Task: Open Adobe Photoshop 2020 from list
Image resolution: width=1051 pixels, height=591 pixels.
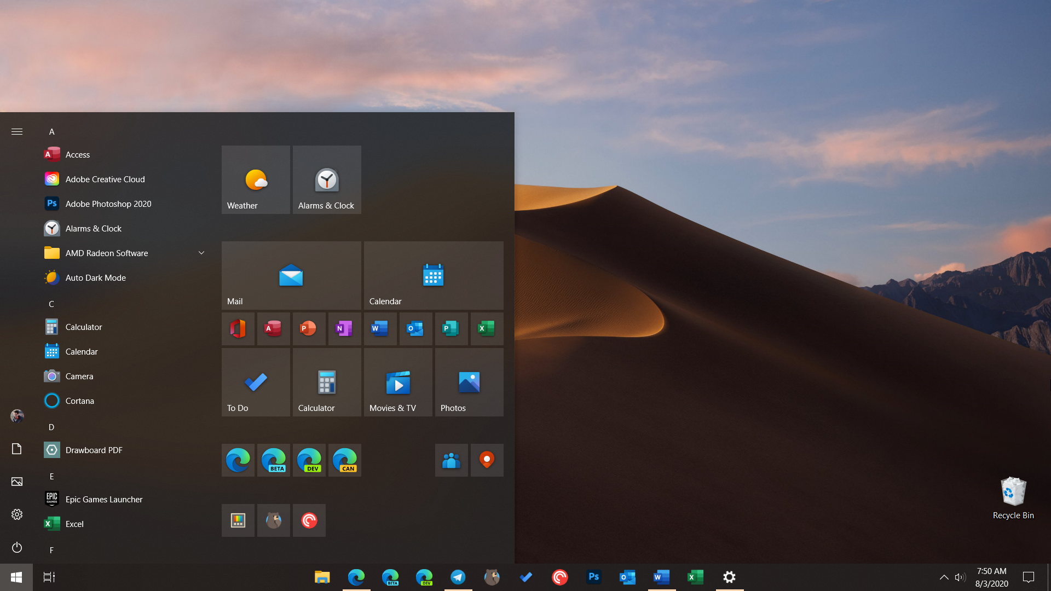Action: coord(107,204)
